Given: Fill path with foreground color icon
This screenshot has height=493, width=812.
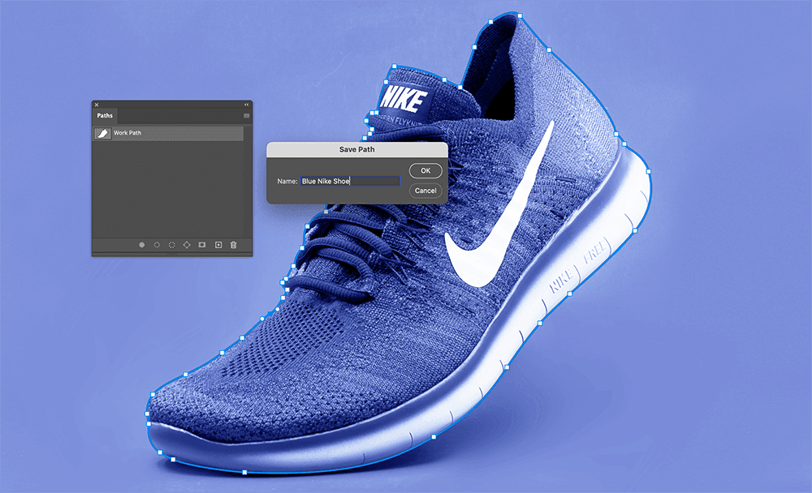Looking at the screenshot, I should [141, 245].
